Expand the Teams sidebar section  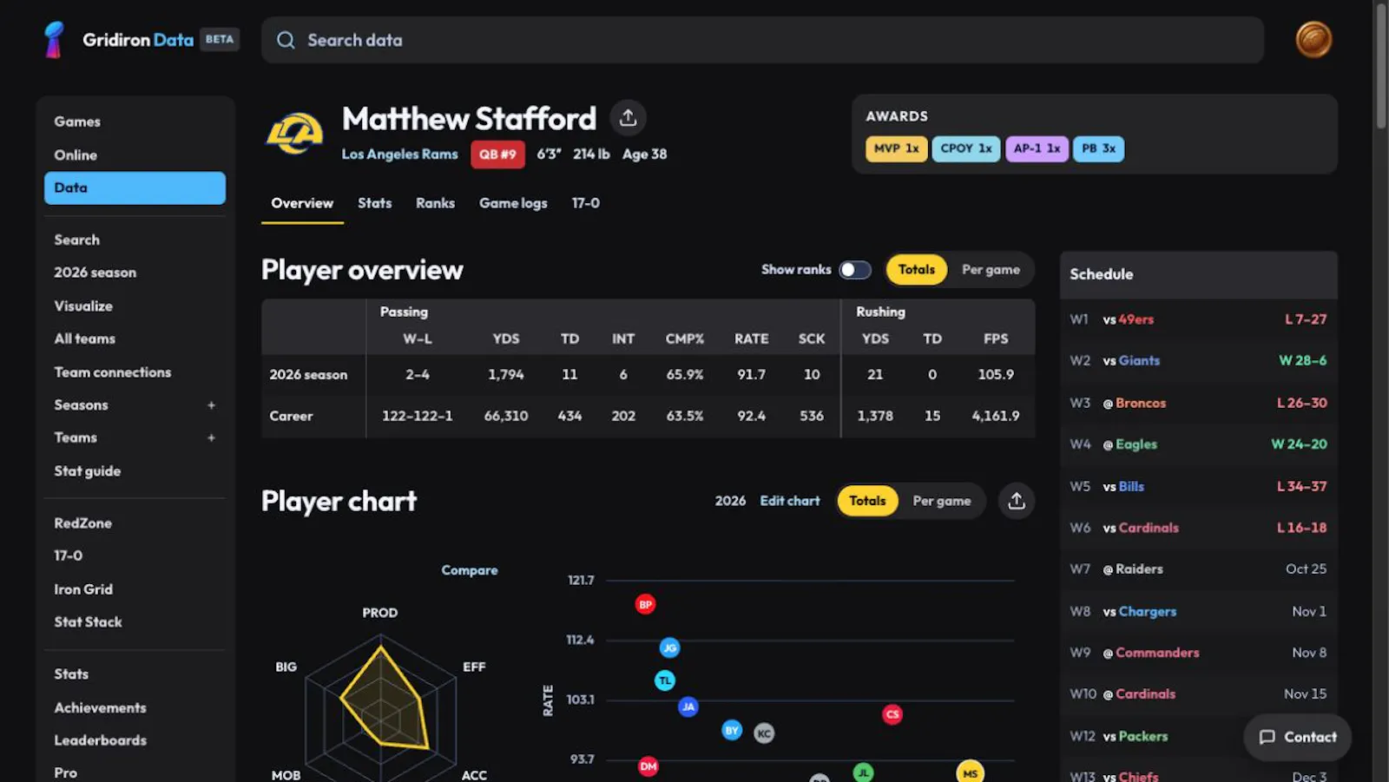(211, 438)
